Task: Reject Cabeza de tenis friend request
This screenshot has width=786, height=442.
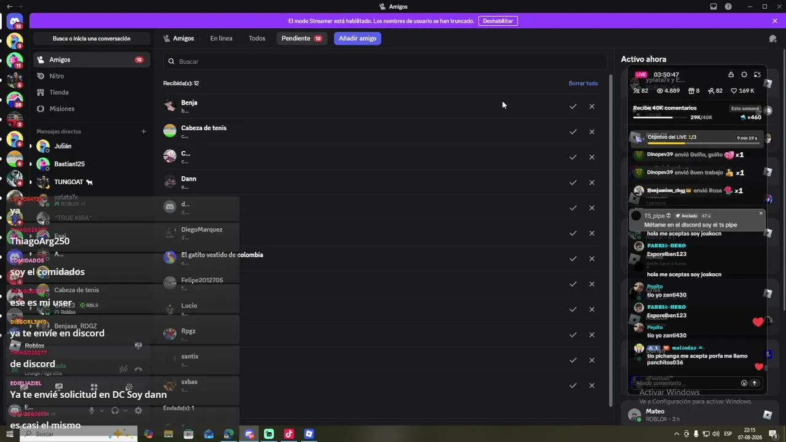Action: (592, 132)
